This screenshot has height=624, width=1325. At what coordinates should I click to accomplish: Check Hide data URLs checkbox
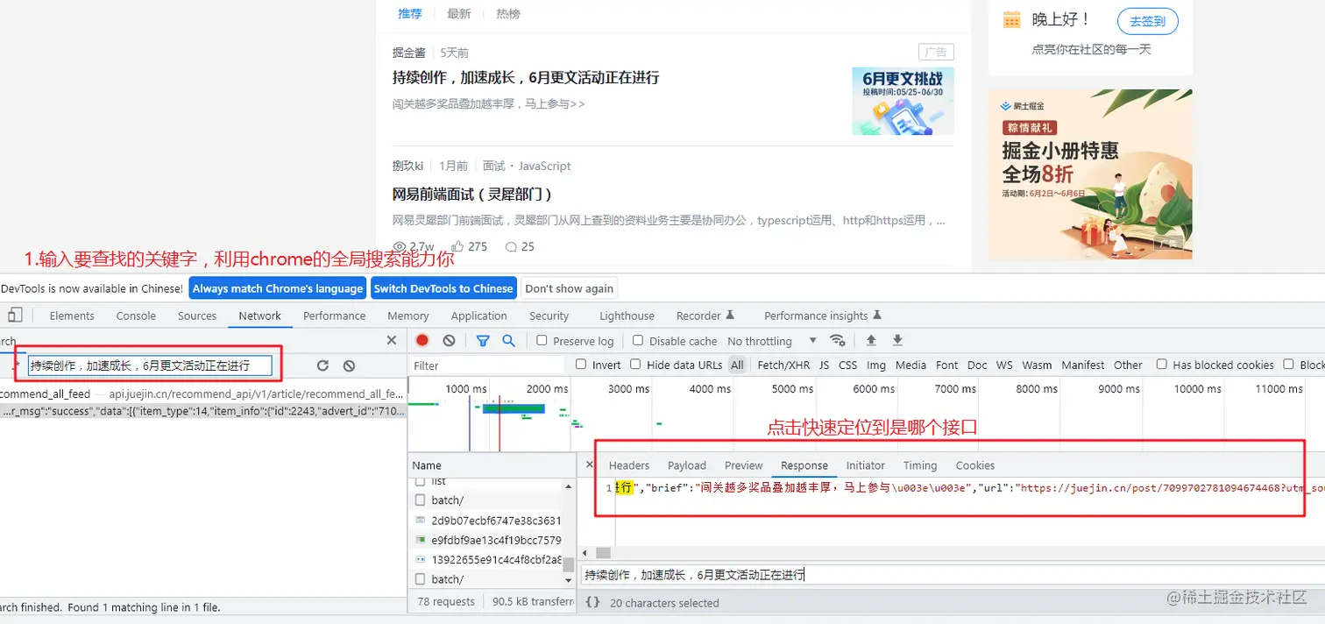(635, 365)
